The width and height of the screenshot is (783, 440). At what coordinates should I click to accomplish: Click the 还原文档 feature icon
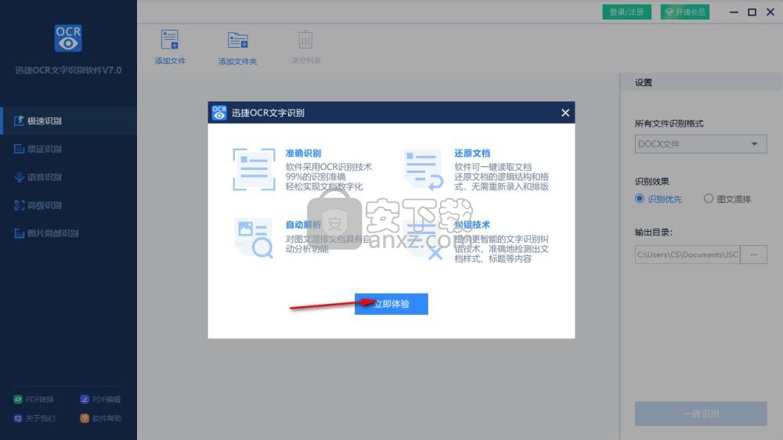(x=423, y=170)
